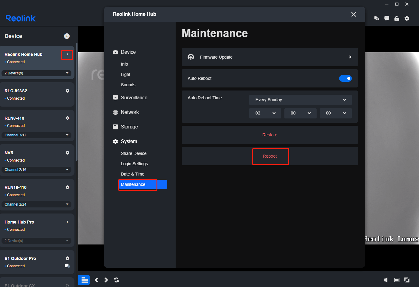Image resolution: width=419 pixels, height=287 pixels.
Task: Open the Surveillance settings section
Action: point(134,97)
